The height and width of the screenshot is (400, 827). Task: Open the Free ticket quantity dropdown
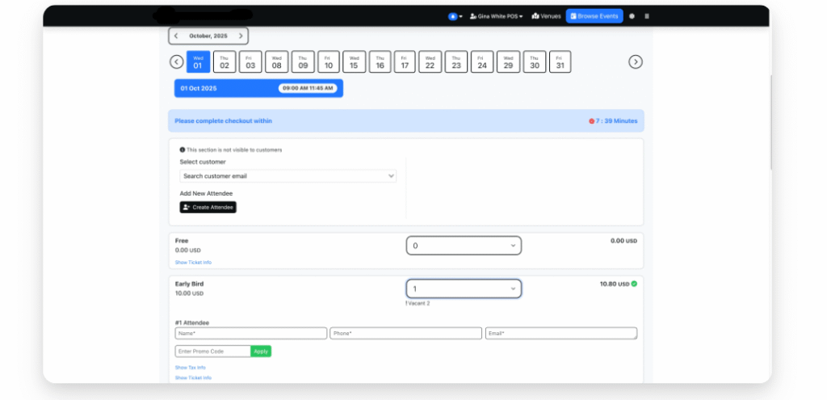[463, 246]
